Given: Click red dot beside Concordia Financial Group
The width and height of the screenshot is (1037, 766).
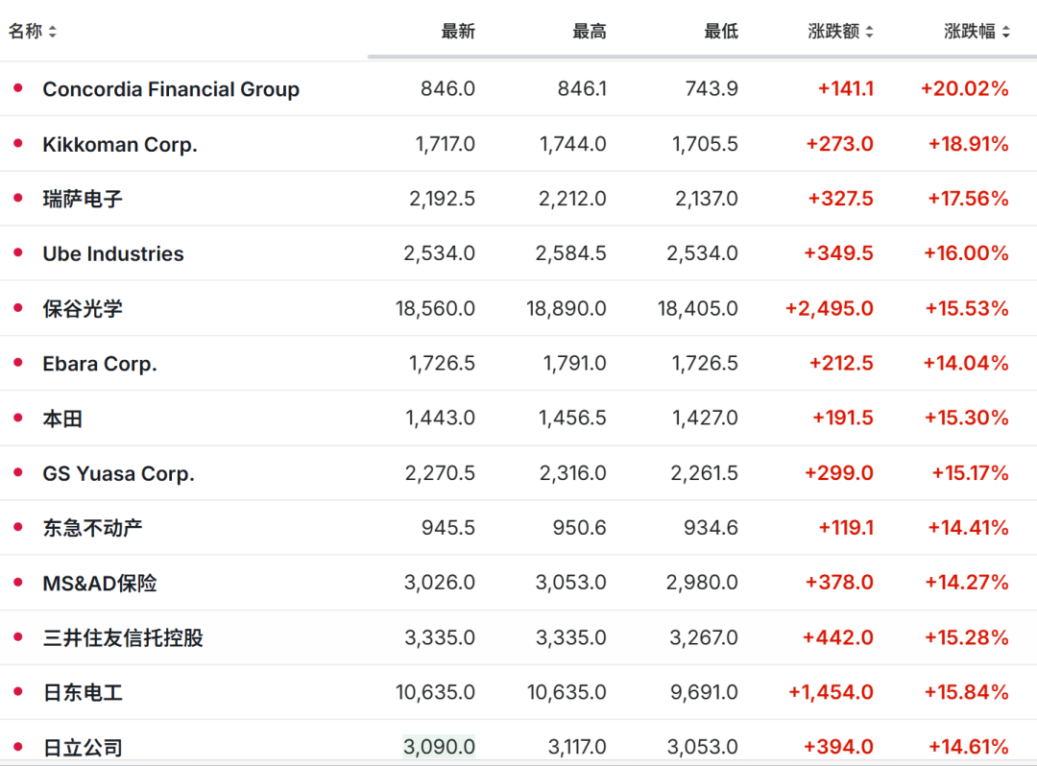Looking at the screenshot, I should pos(17,88).
